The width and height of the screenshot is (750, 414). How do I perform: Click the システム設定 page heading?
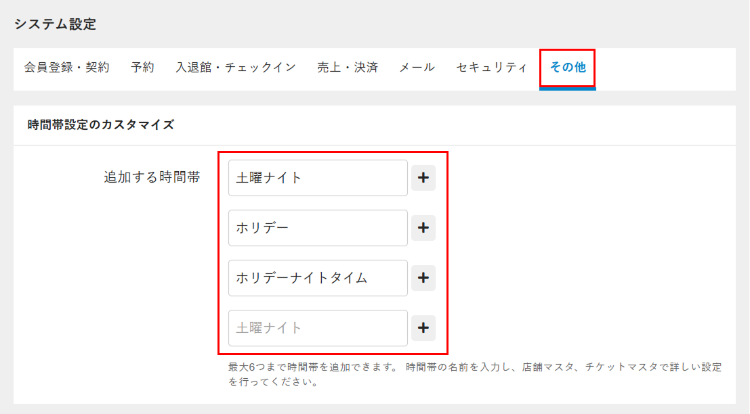point(55,25)
